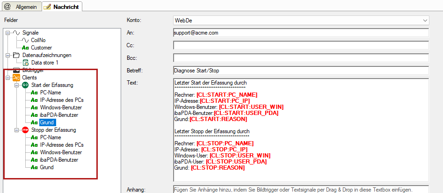Select the Bildtrigger tree item

[33, 70]
